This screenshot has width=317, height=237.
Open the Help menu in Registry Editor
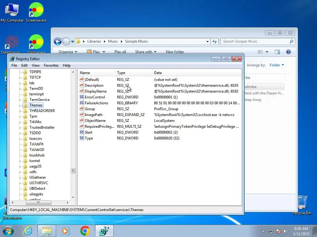pos(67,65)
